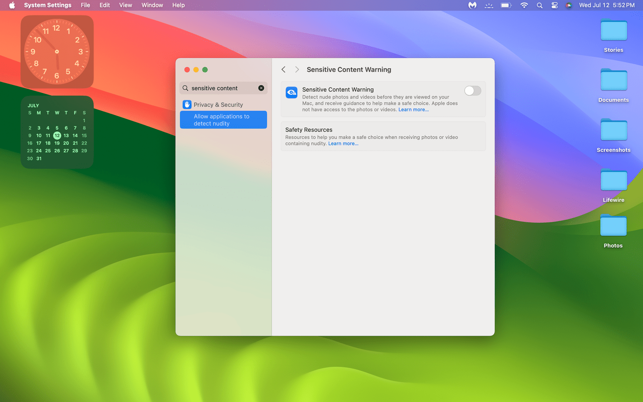Clear the search field with the x button
Image resolution: width=643 pixels, height=402 pixels.
pos(261,88)
